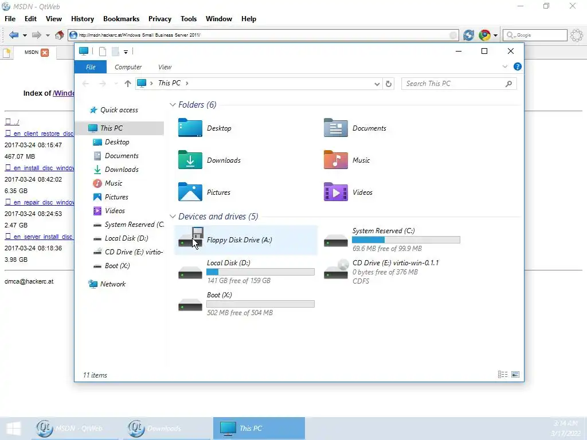Screen dimensions: 587x440
Task: Open the Computer ribbon tab
Action: coord(128,67)
